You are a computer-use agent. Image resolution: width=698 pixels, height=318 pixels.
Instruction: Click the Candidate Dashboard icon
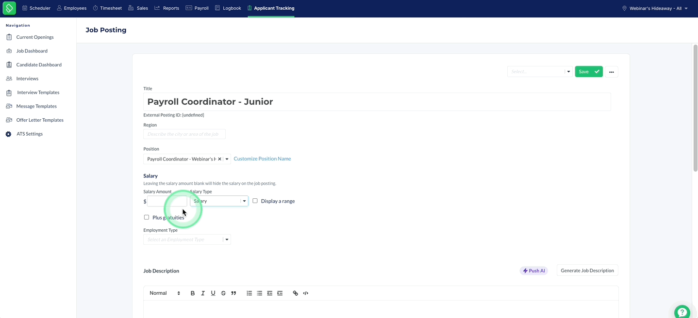click(x=9, y=64)
